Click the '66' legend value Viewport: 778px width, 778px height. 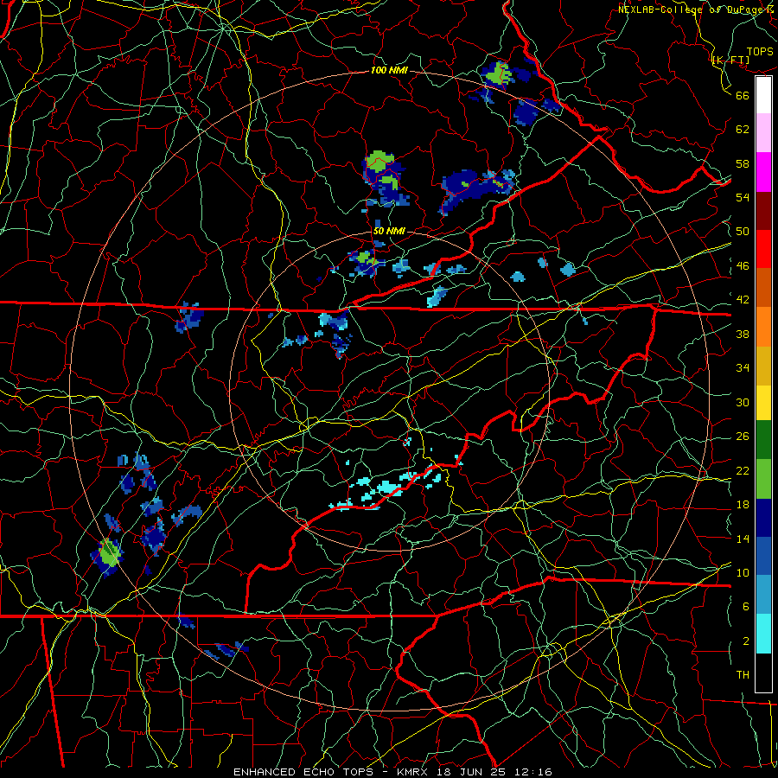[743, 95]
